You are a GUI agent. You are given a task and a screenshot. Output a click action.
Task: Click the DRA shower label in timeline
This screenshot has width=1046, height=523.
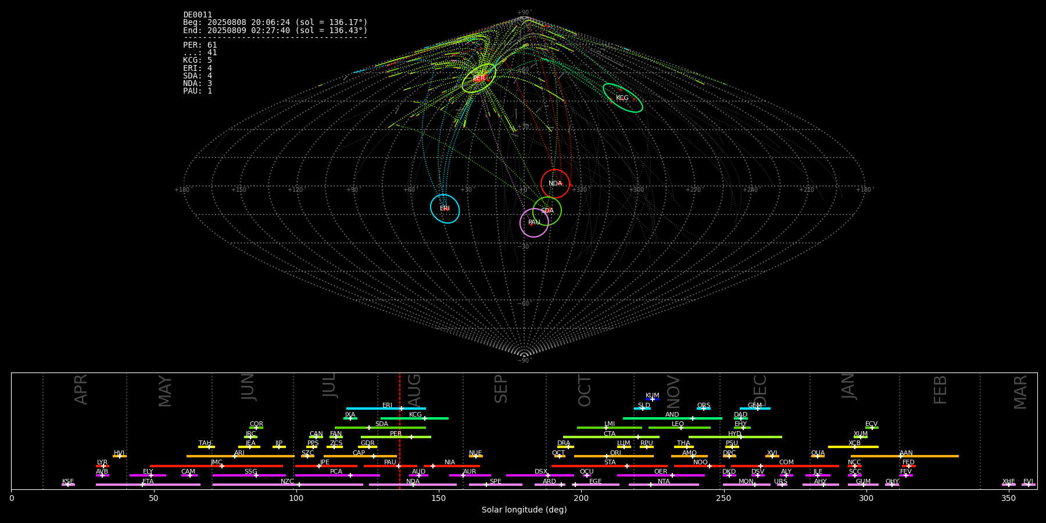click(564, 443)
